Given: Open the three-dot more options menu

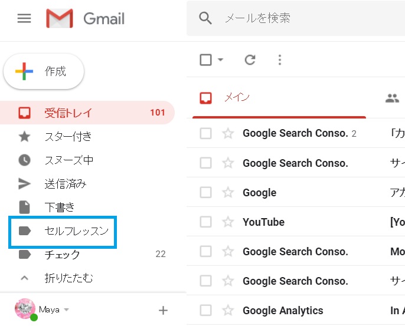Looking at the screenshot, I should click(x=280, y=60).
